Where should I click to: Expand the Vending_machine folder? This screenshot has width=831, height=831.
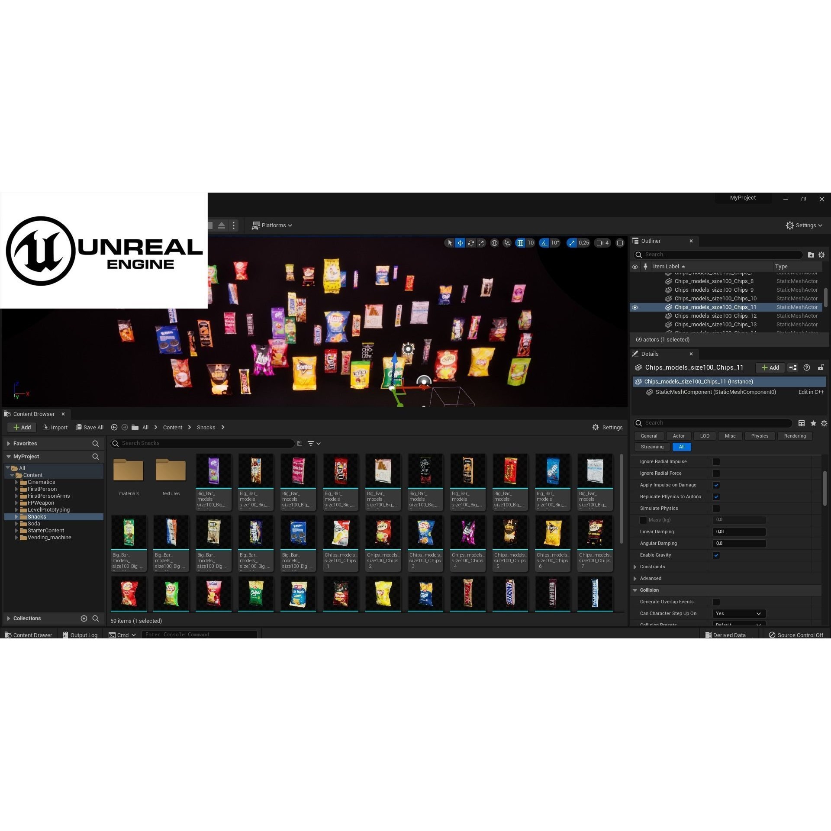click(16, 538)
